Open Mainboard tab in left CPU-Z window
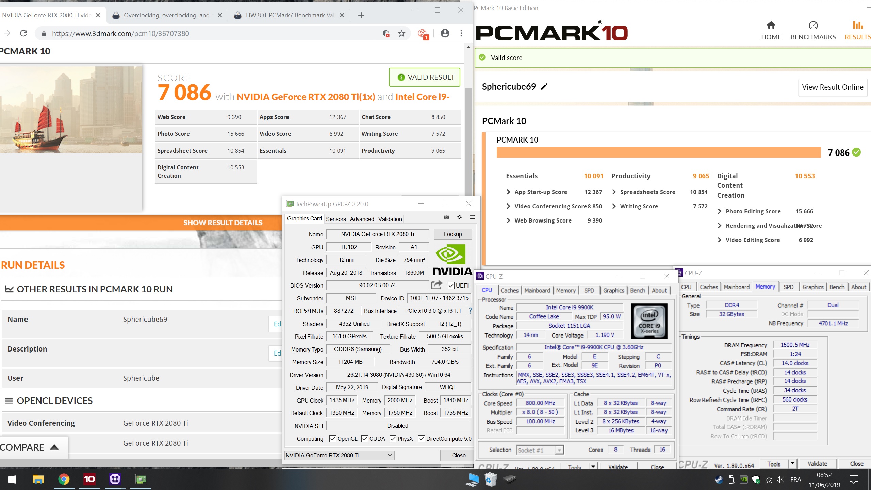Viewport: 871px width, 490px height. coord(537,290)
